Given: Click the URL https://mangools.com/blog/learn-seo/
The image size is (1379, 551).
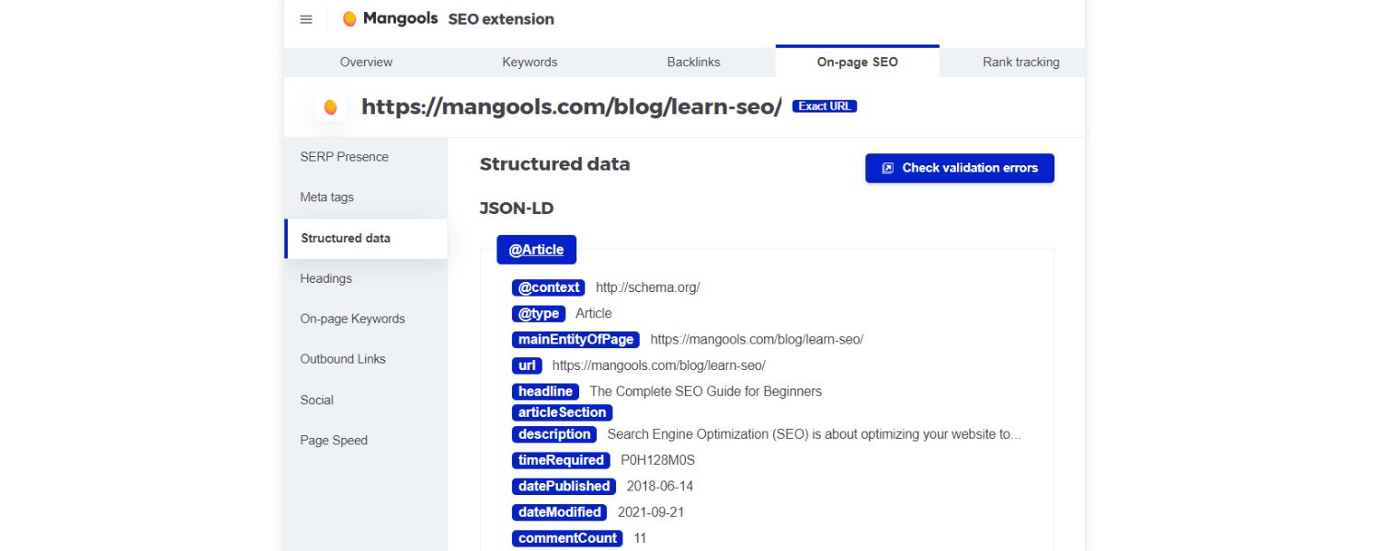Looking at the screenshot, I should point(571,107).
